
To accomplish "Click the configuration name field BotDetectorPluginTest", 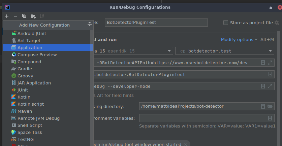I will pos(156,23).
